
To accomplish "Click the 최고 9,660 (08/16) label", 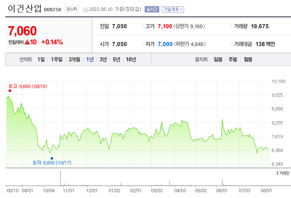I will pos(28,86).
